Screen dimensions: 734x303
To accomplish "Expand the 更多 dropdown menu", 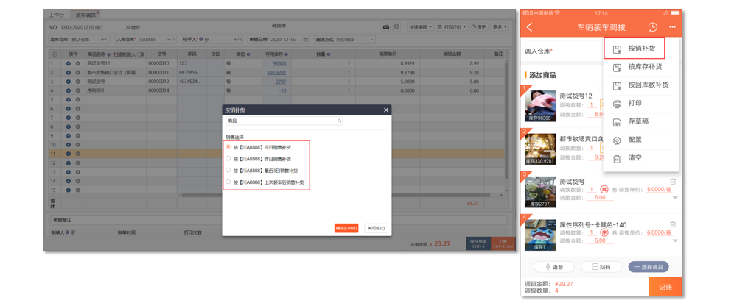I will click(500, 26).
